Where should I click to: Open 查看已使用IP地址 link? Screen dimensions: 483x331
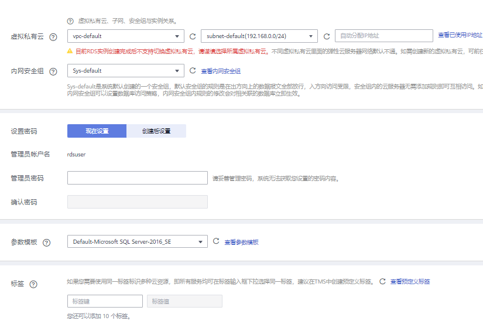[460, 35]
